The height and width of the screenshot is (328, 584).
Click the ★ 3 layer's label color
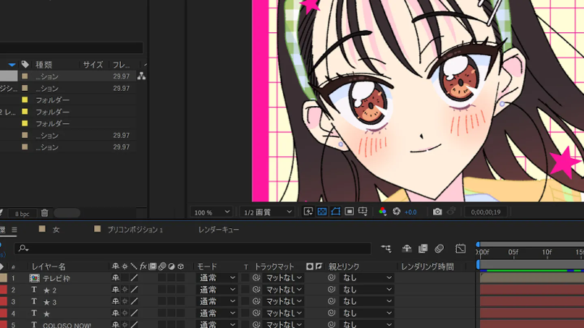4,302
